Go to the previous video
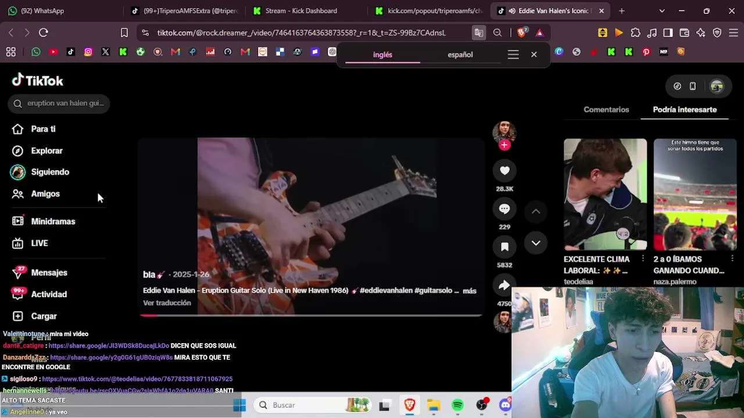Viewport: 744px width, 418px height. point(536,212)
